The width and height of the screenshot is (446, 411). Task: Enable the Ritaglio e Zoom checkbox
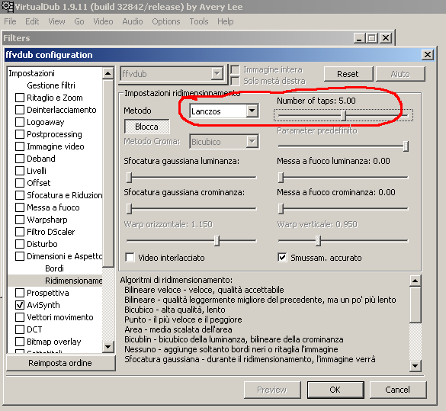pyautogui.click(x=20, y=98)
